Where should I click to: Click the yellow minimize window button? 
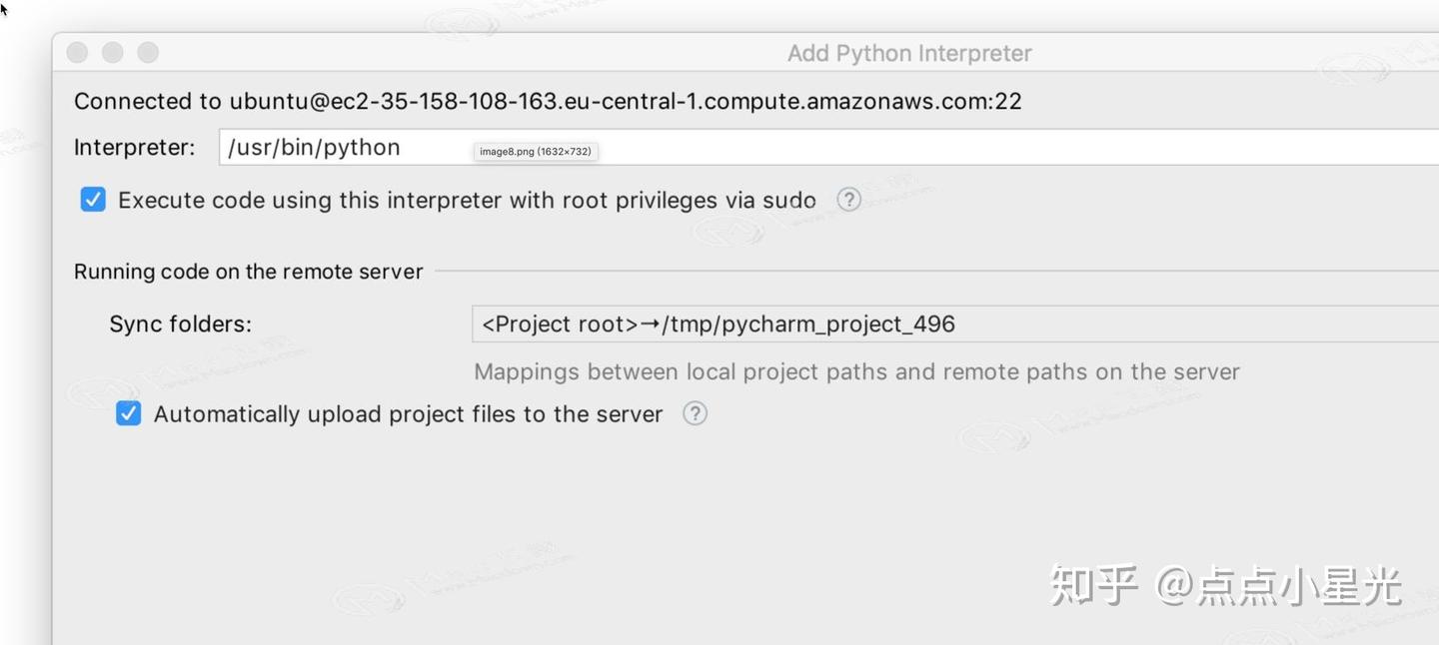point(112,52)
